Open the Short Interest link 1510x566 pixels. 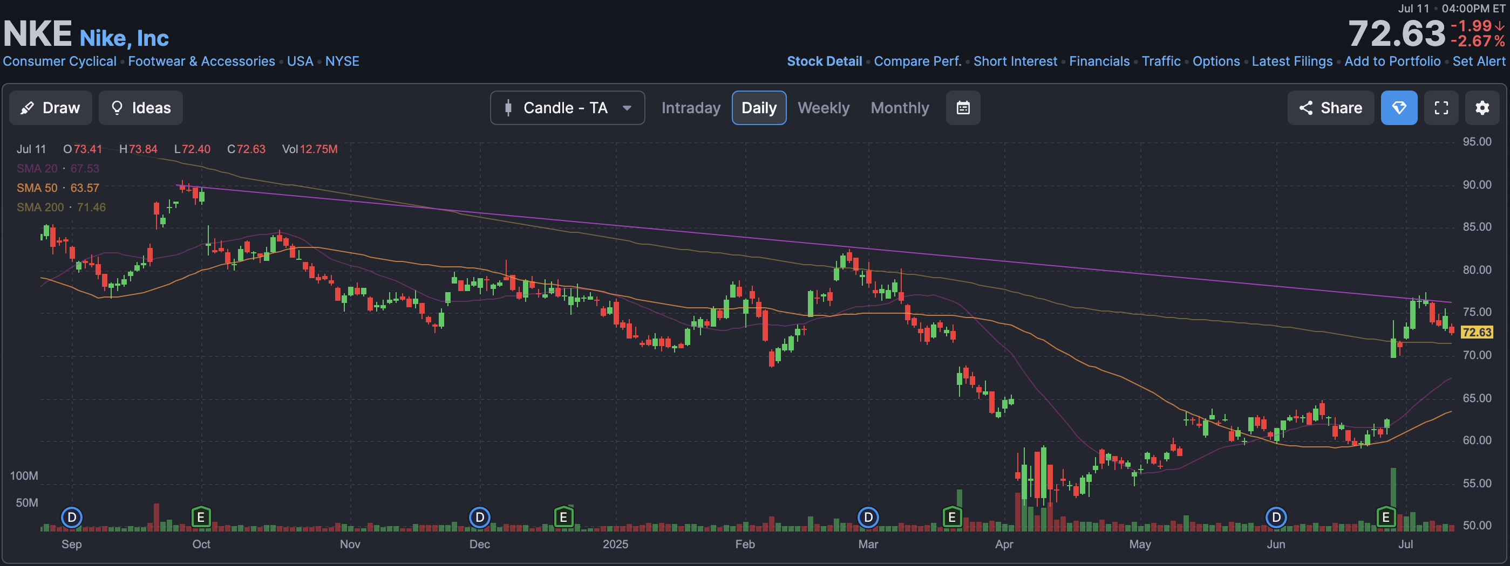[1015, 61]
